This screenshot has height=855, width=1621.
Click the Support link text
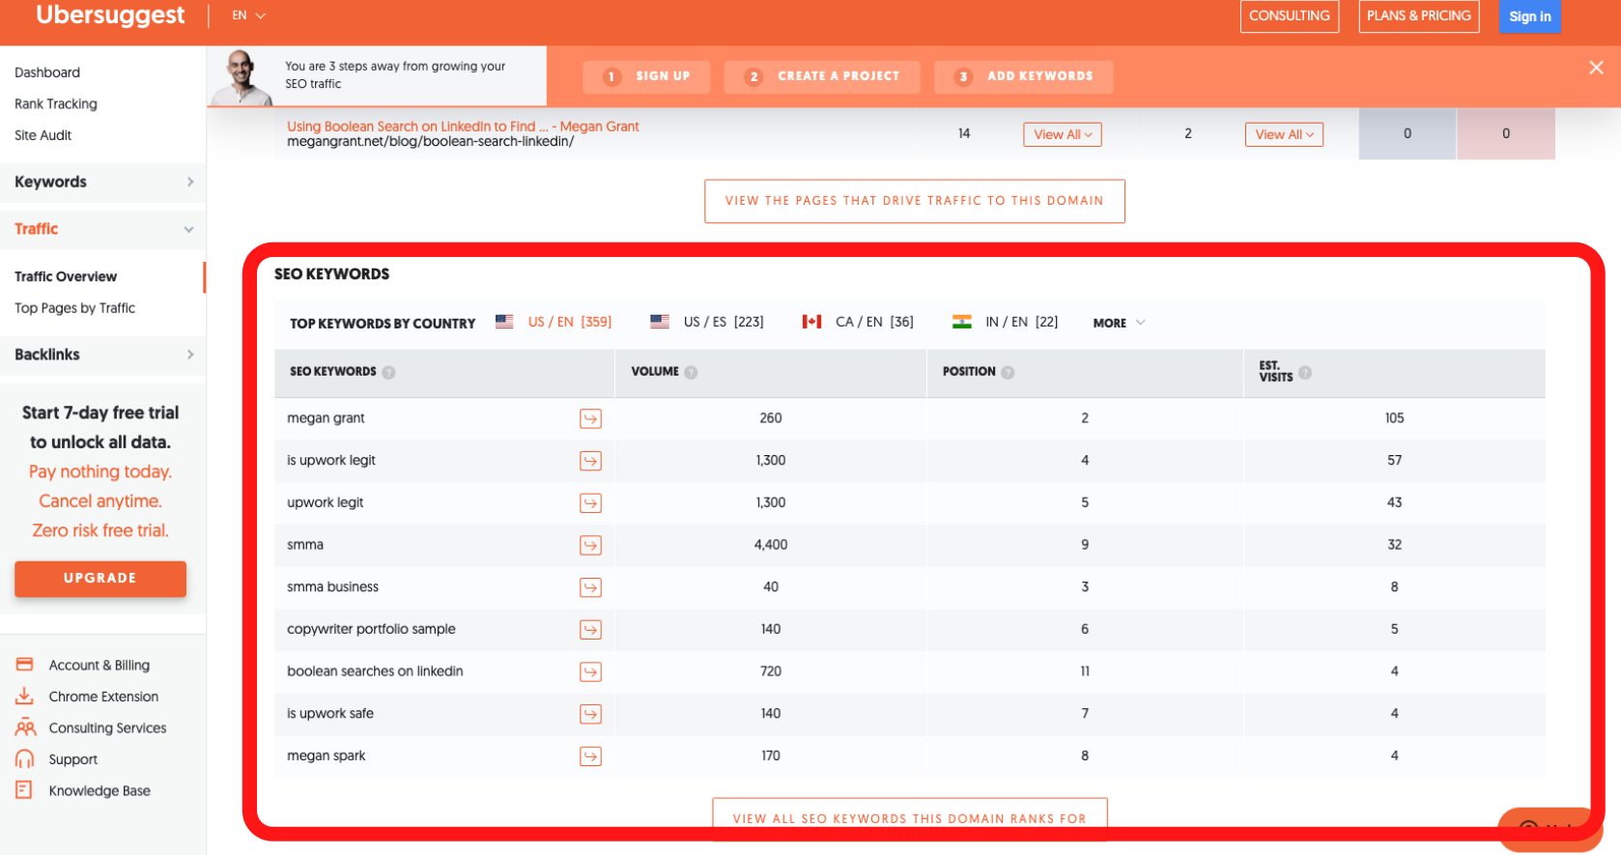click(73, 759)
